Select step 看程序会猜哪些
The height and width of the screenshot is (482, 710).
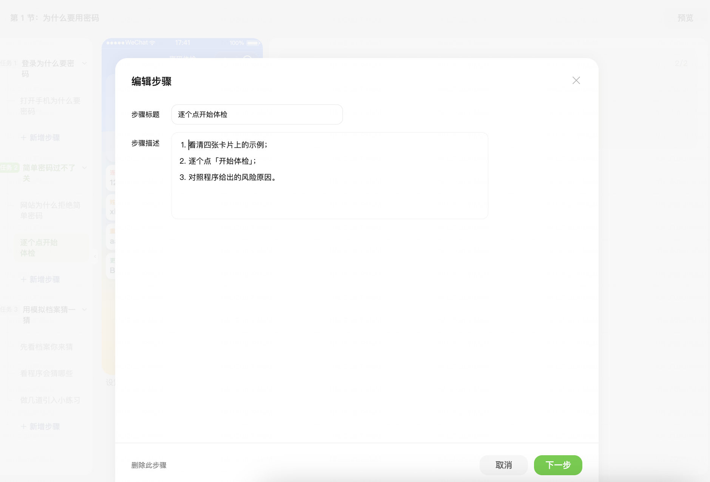pyautogui.click(x=46, y=373)
